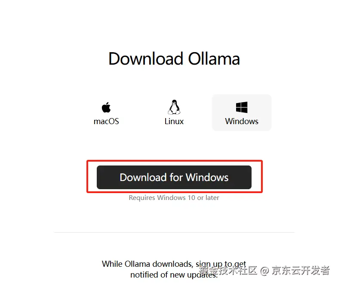Screen dimensions: 338x284
Task: Click the 掘金技术社区 watermark text
Action: [228, 270]
